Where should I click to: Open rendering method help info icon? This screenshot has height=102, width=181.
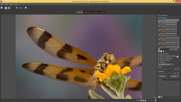coord(178,57)
